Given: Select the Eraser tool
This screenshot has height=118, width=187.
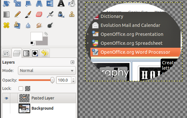Looking at the screenshot, I should 39,14.
